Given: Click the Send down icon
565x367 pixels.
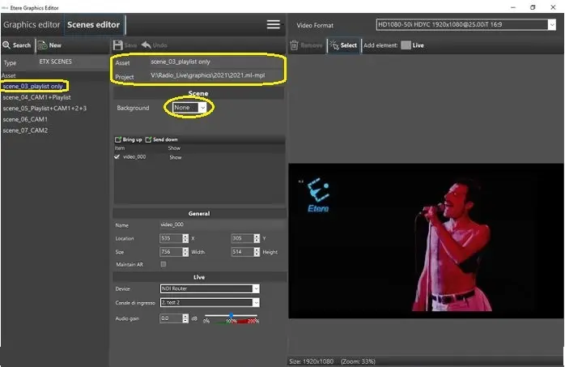Looking at the screenshot, I should (148, 140).
